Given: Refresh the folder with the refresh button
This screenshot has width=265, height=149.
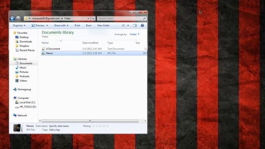Looking at the screenshot, I should [x=93, y=18].
